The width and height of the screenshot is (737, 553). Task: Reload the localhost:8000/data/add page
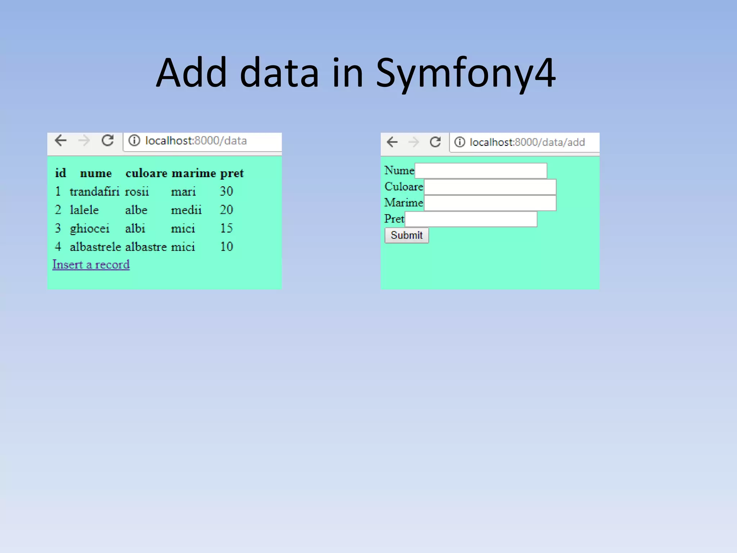pos(435,142)
